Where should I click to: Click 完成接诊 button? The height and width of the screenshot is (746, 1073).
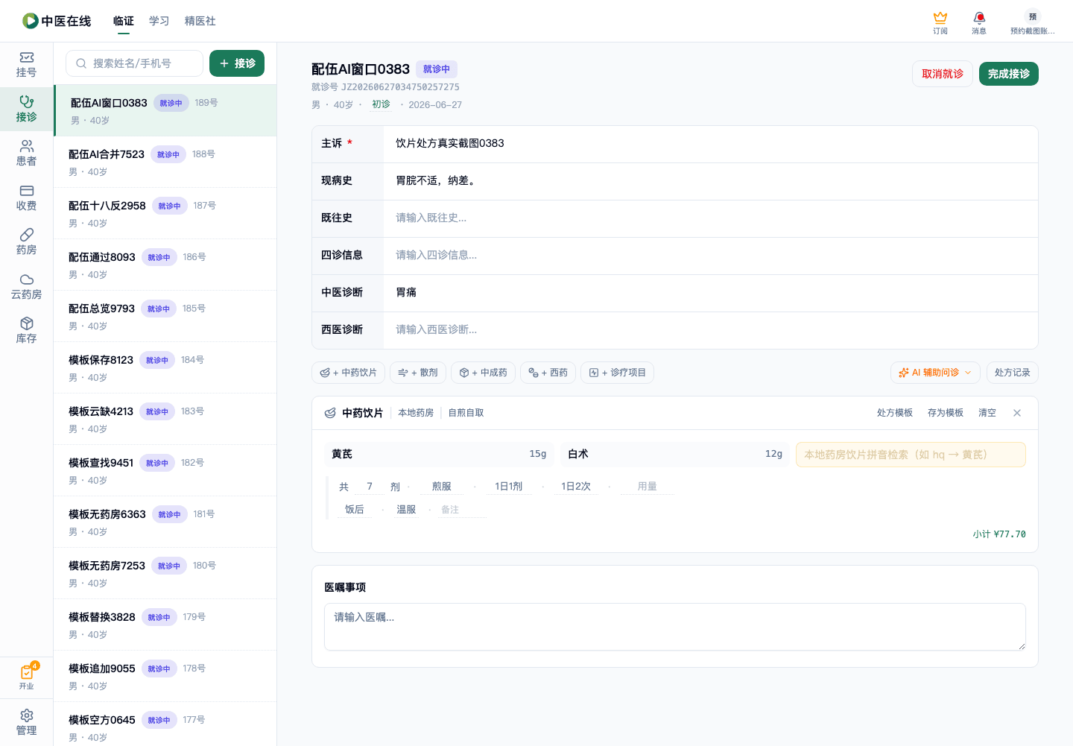point(1009,74)
